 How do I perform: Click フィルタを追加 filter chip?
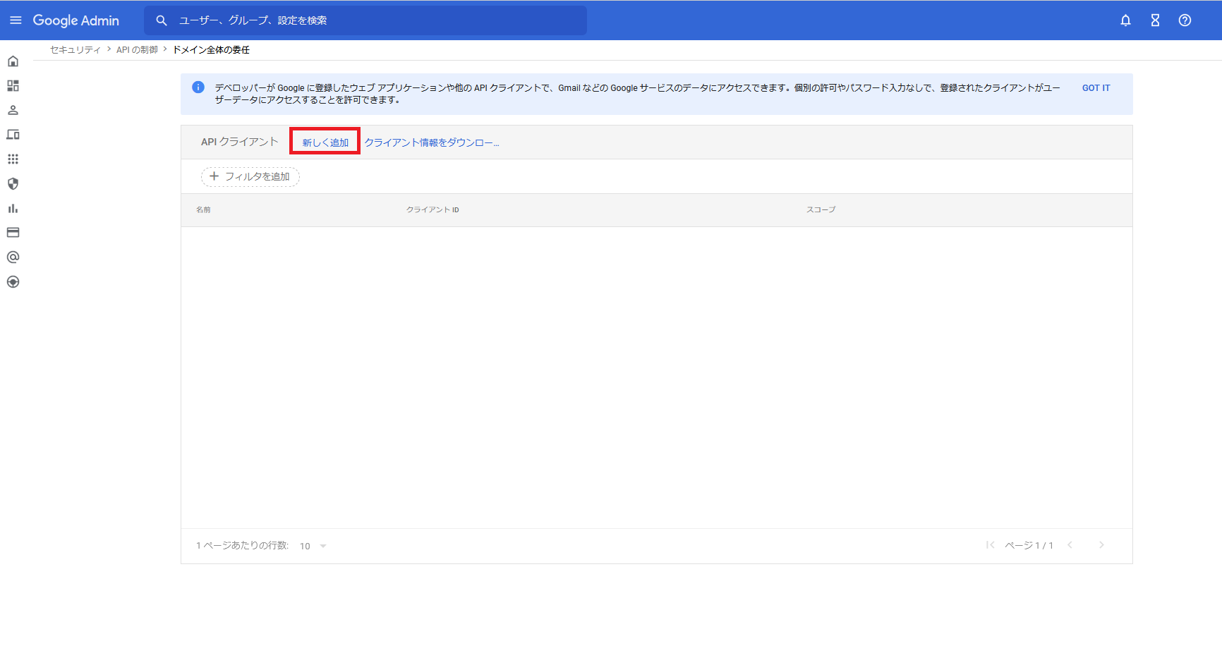coord(250,176)
